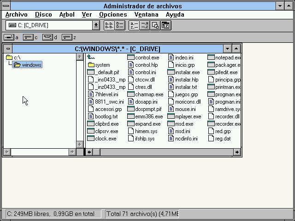Select moricons.dll file
The width and height of the screenshot is (295, 221).
point(184,102)
